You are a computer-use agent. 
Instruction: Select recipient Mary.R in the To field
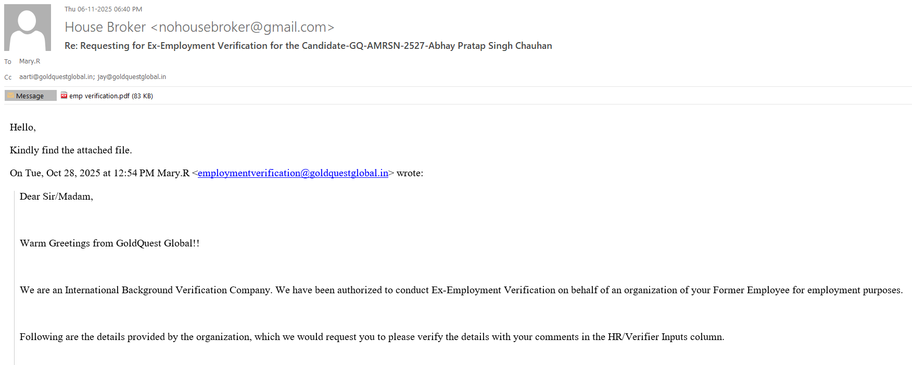click(30, 61)
